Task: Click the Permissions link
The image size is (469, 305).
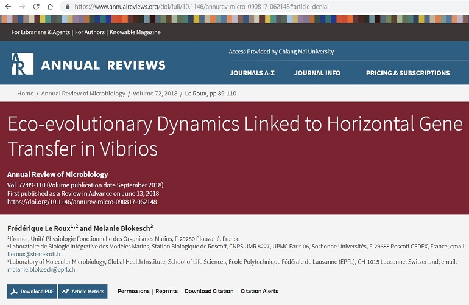Action: [x=133, y=291]
